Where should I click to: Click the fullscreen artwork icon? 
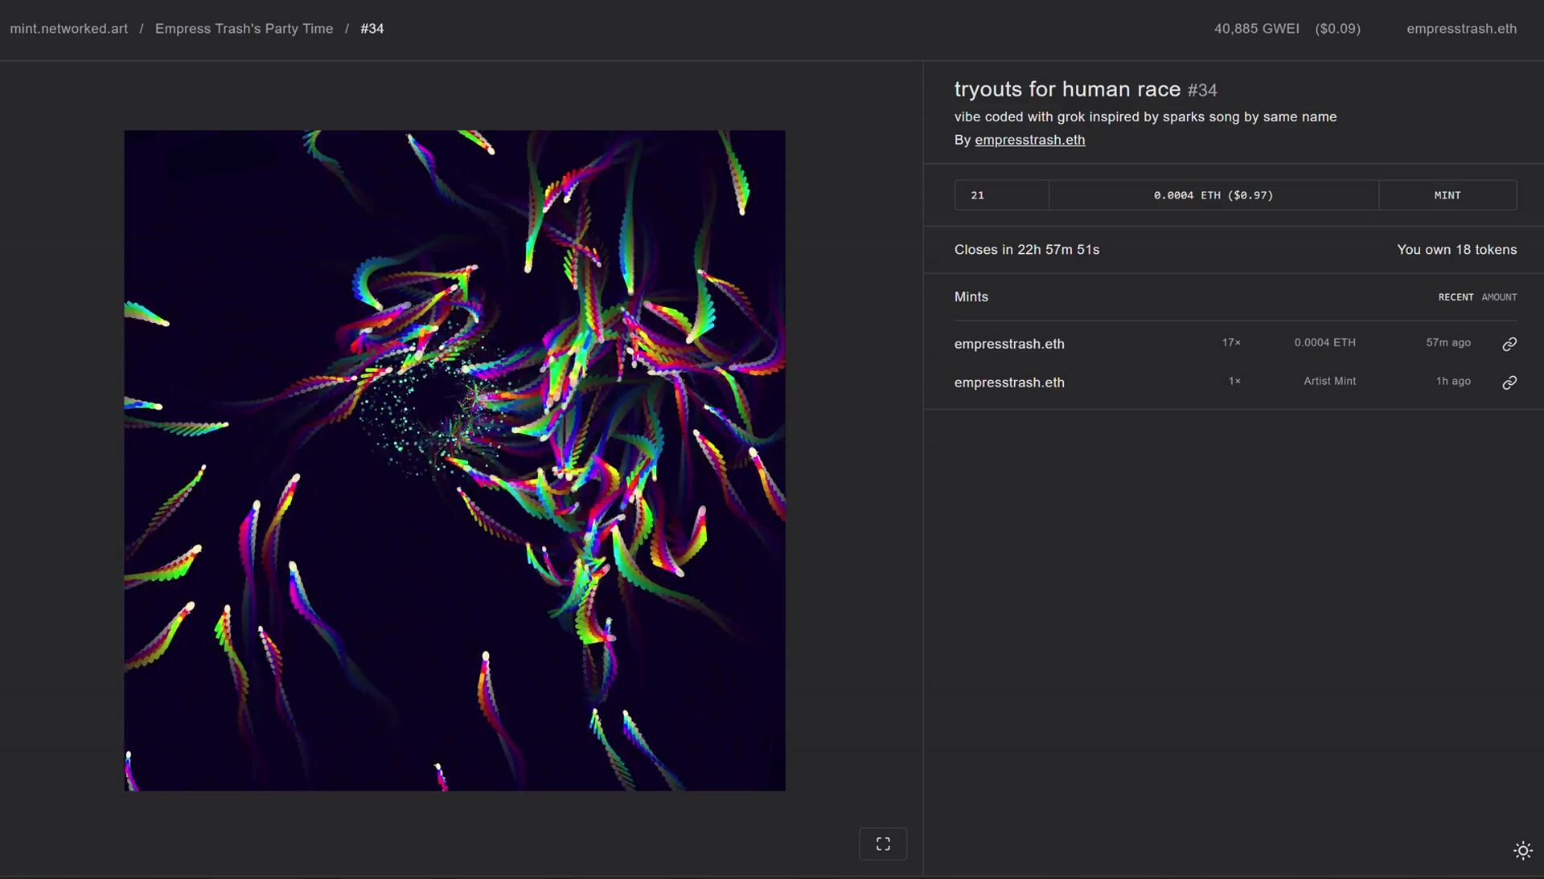(883, 844)
